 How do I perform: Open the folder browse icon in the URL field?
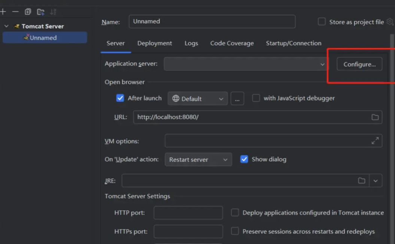click(375, 117)
